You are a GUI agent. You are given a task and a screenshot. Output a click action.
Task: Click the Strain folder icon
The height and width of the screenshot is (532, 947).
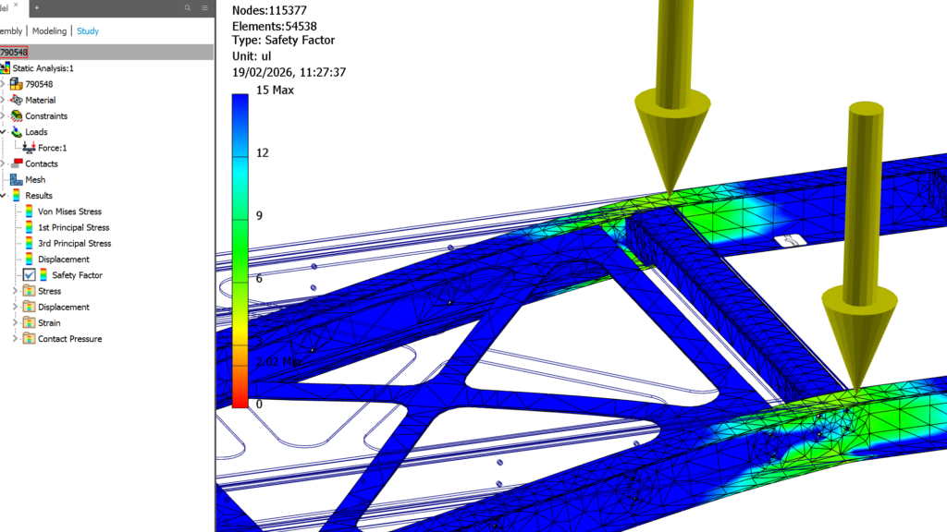(29, 322)
